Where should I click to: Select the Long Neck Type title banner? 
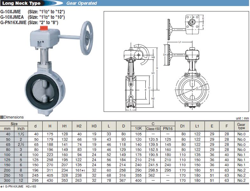pyautogui.click(x=21, y=3)
